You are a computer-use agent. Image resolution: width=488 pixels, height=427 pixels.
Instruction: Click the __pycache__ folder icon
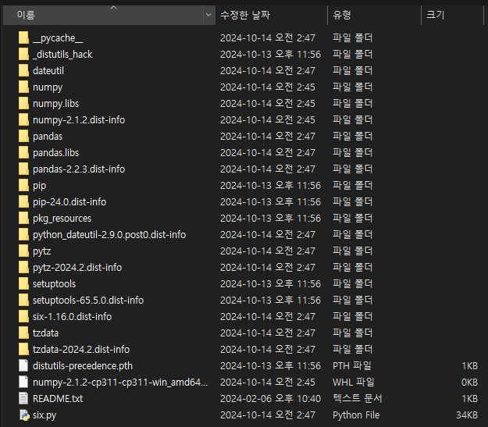pos(23,37)
